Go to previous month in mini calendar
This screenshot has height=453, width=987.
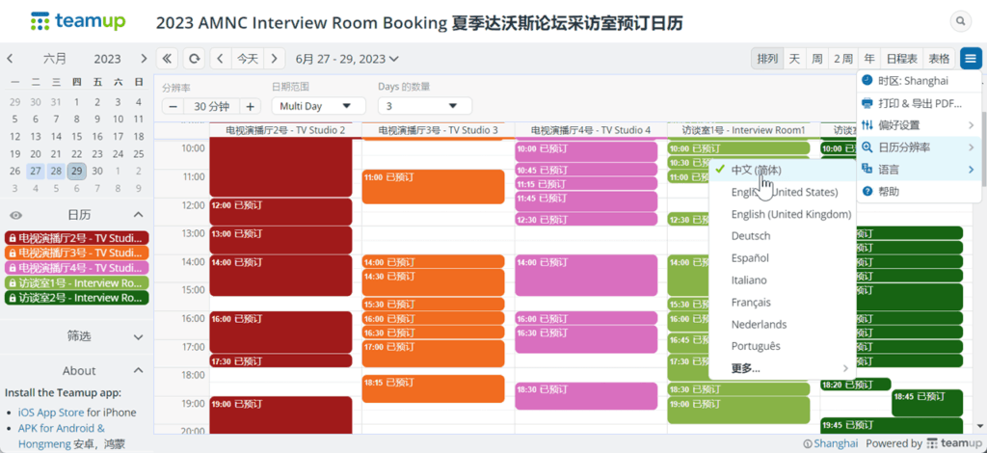10,59
